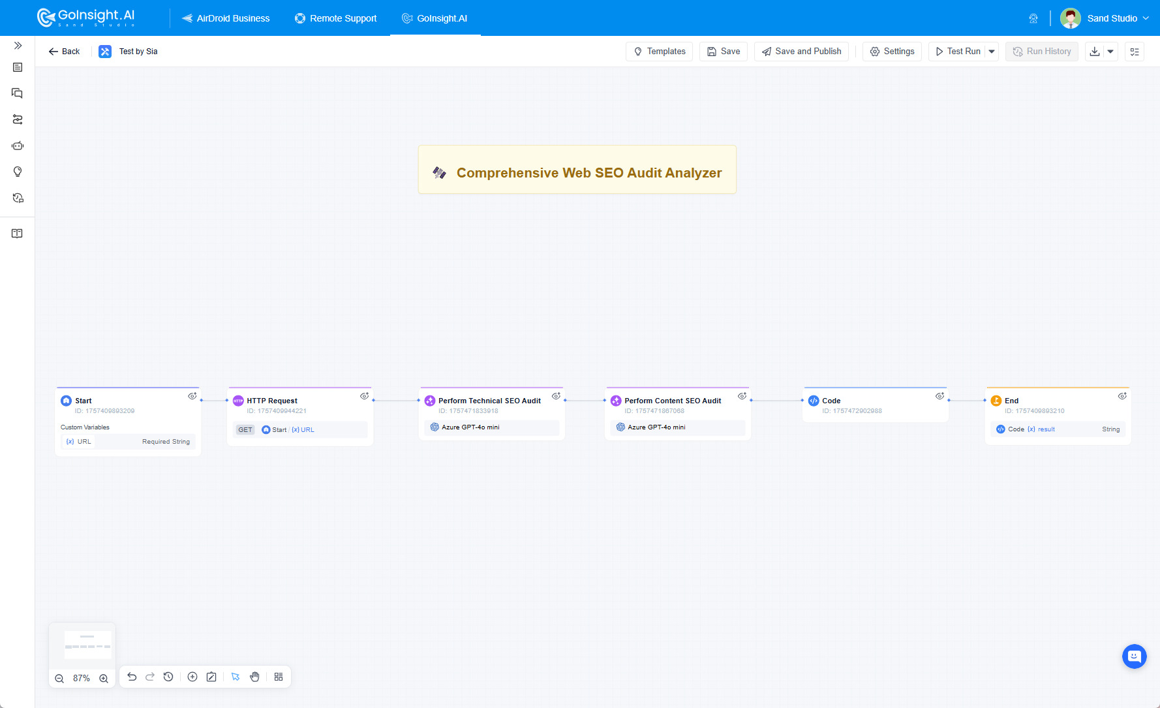1160x708 pixels.
Task: Open the workflow document panel in sidebar
Action: [x=18, y=67]
